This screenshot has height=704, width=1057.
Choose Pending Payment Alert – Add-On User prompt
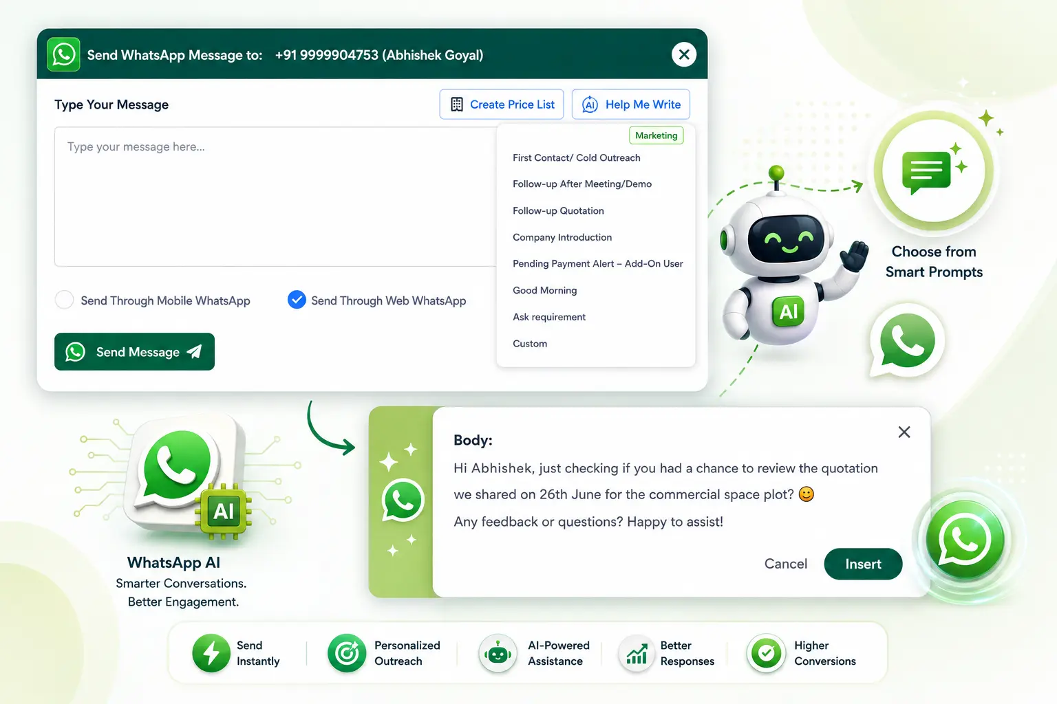598,263
